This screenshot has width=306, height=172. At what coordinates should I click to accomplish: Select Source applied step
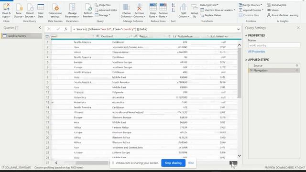274,65
